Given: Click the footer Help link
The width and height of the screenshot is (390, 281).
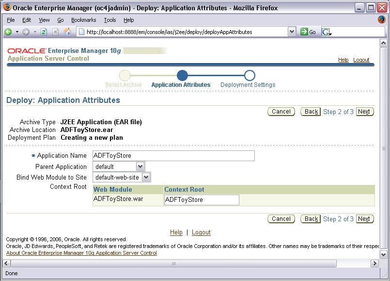Looking at the screenshot, I should 176,232.
